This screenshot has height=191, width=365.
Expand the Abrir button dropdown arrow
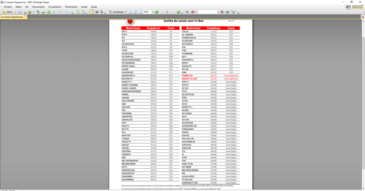tap(15, 12)
